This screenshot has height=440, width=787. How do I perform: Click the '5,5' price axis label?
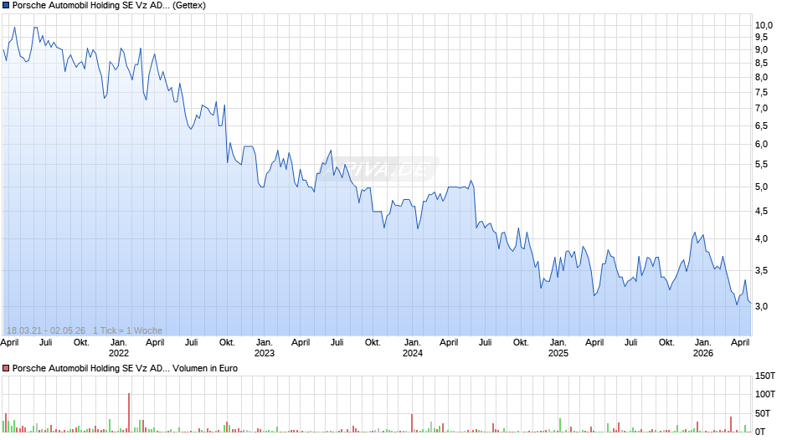click(x=761, y=165)
